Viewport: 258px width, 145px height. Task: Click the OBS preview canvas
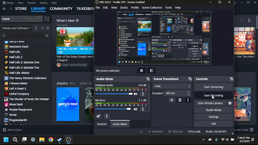(x=164, y=37)
